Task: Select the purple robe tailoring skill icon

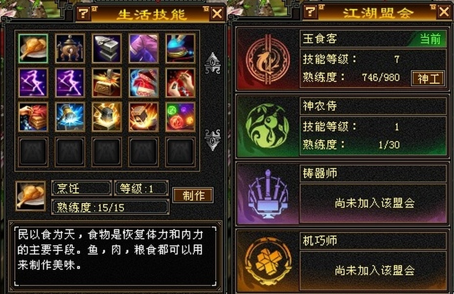Action: (144, 49)
